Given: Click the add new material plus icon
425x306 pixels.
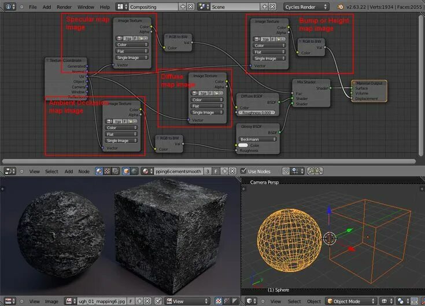Looking at the screenshot, I should pos(224,171).
